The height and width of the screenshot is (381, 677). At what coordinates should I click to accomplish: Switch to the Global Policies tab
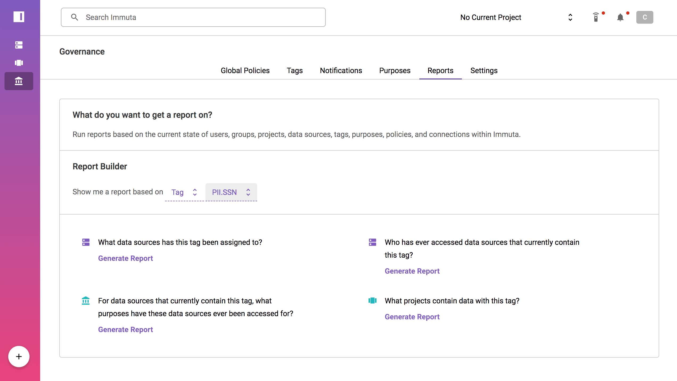245,71
